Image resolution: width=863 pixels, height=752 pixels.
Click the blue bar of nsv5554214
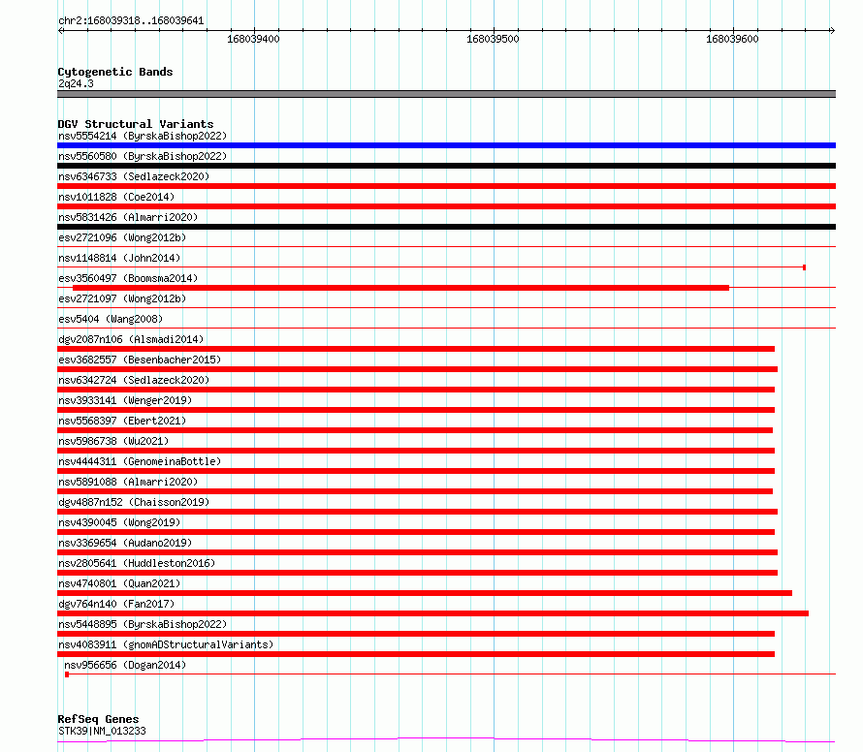click(446, 145)
